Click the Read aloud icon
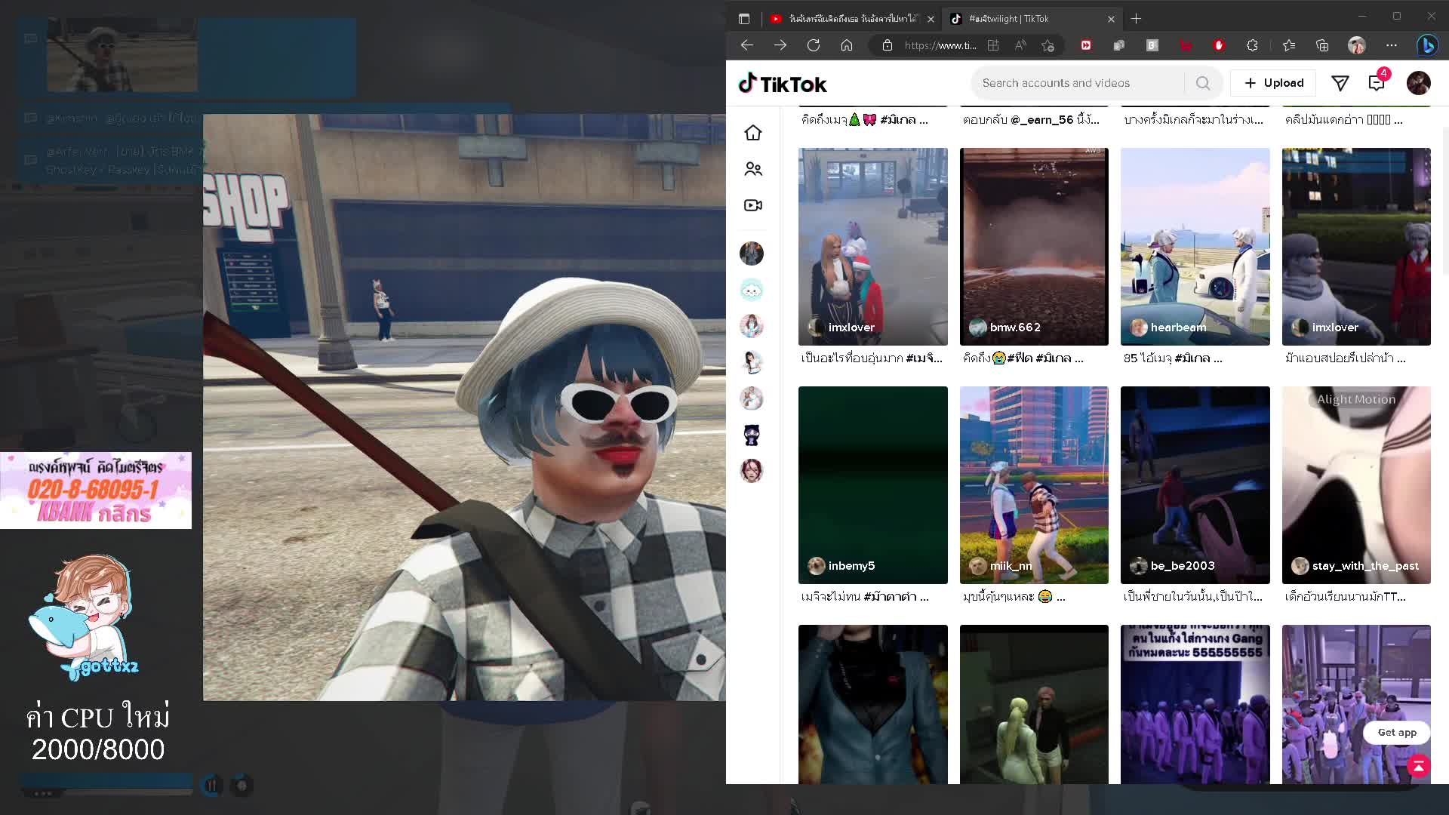The height and width of the screenshot is (815, 1449). click(1020, 45)
